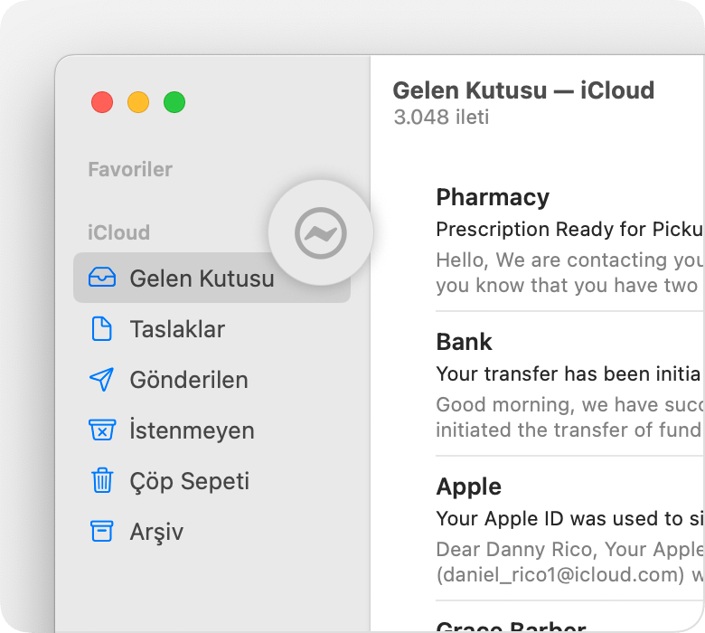
Task: Minimize the Mail window with yellow button
Action: tap(138, 102)
